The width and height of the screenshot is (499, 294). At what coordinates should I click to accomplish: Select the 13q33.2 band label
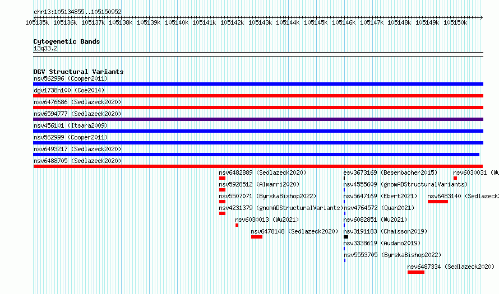(x=45, y=48)
